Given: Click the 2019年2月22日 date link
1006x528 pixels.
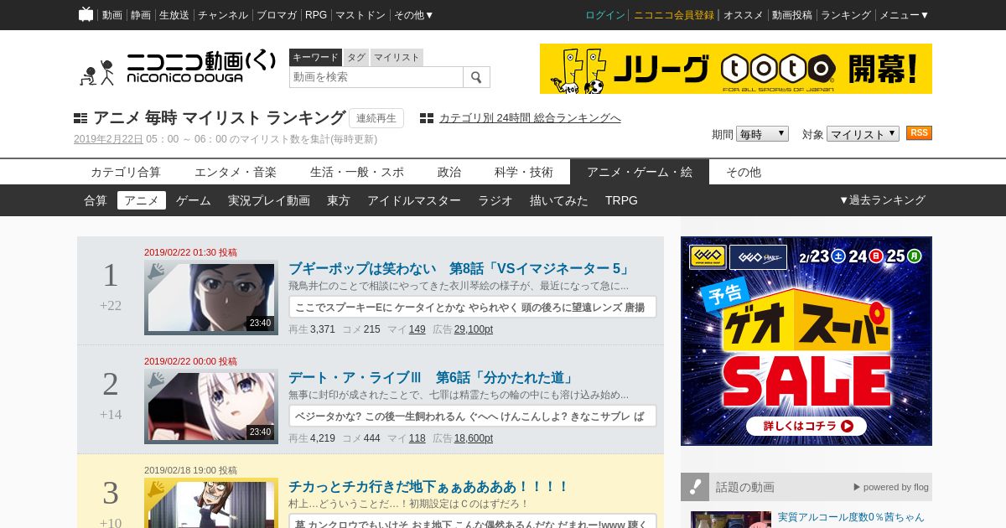Looking at the screenshot, I should (x=108, y=139).
